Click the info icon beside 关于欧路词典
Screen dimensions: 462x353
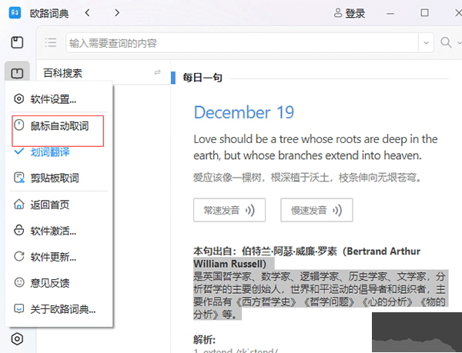tap(19, 308)
